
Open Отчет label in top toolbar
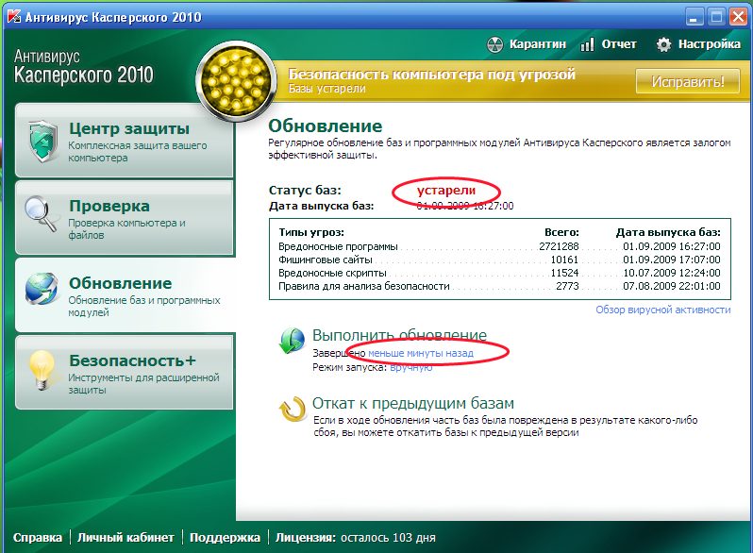(619, 44)
